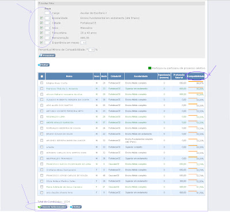Click compatibility bar for ROGINALDO LIMA row
The height and width of the screenshot is (212, 230).
click(x=193, y=115)
